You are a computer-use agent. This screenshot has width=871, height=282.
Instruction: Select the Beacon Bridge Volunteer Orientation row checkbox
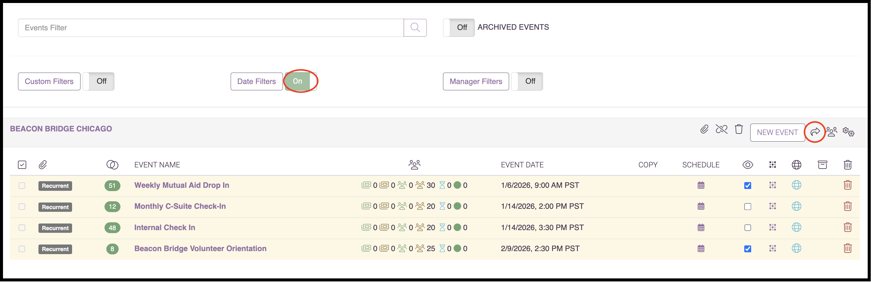(22, 249)
